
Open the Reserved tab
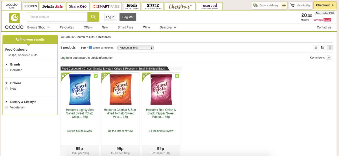[209, 6]
